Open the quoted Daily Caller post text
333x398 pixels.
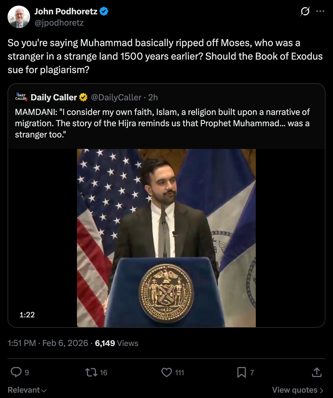point(162,123)
